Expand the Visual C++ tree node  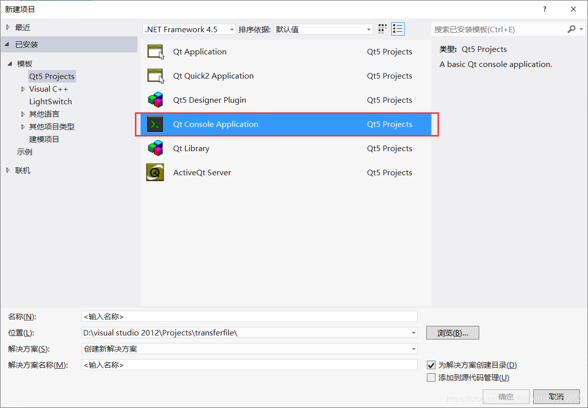tap(23, 89)
